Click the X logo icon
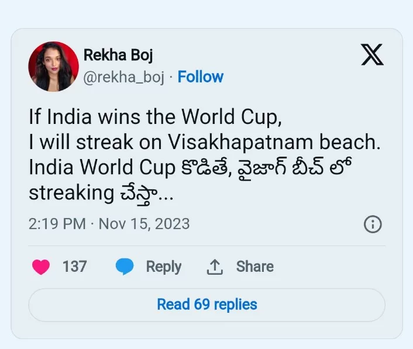Viewport: 413px width, 349px height. coord(372,54)
